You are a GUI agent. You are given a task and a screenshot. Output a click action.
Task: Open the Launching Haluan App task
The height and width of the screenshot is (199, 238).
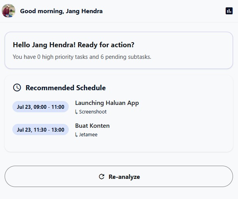tap(107, 103)
